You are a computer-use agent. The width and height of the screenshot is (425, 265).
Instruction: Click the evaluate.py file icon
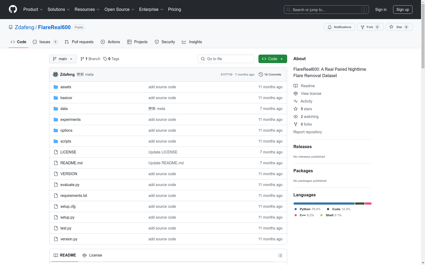56,185
